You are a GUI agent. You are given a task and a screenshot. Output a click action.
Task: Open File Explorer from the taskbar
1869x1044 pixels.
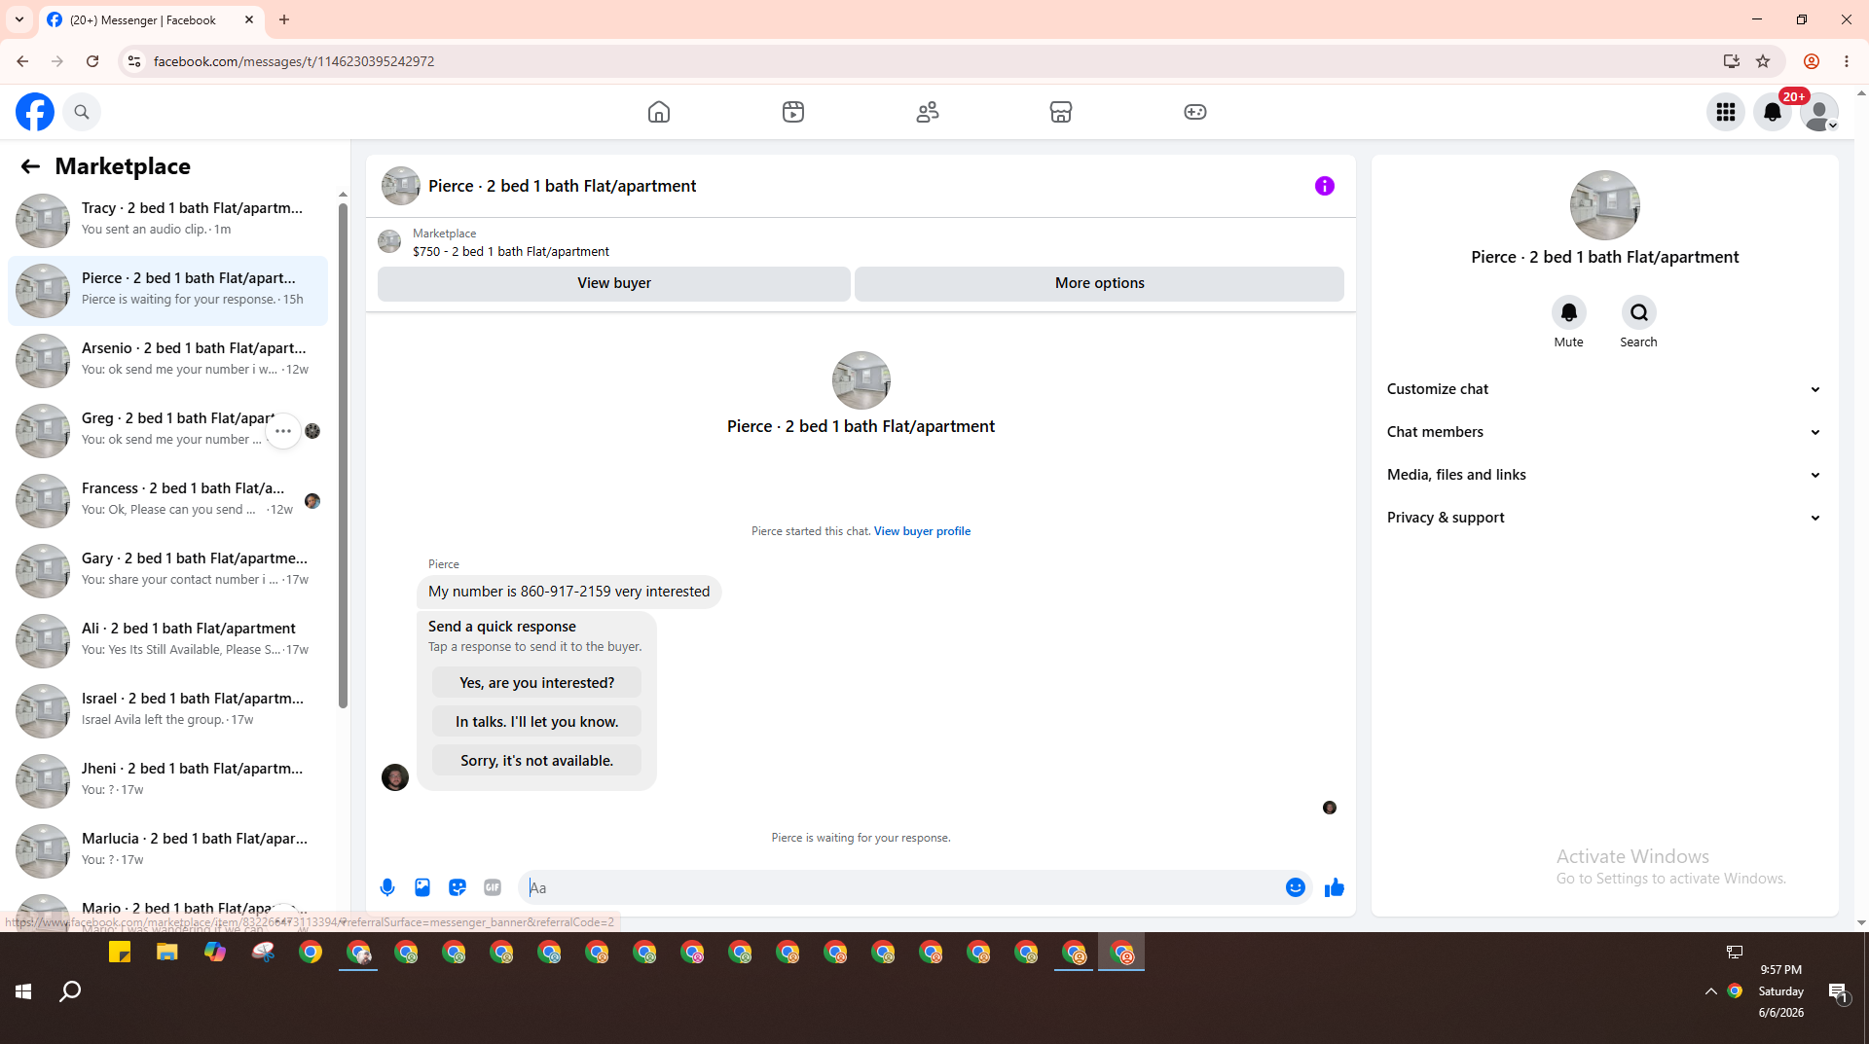click(x=167, y=953)
